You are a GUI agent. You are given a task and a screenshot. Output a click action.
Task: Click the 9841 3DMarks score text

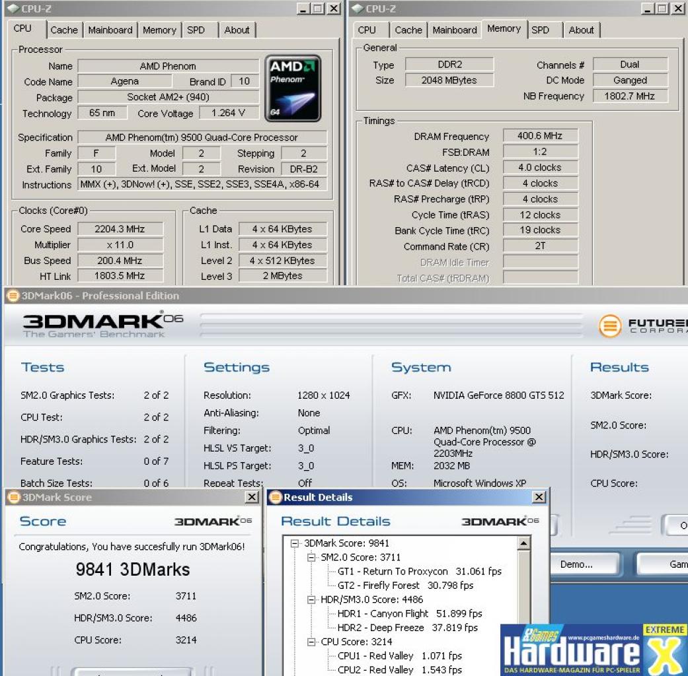pyautogui.click(x=132, y=570)
